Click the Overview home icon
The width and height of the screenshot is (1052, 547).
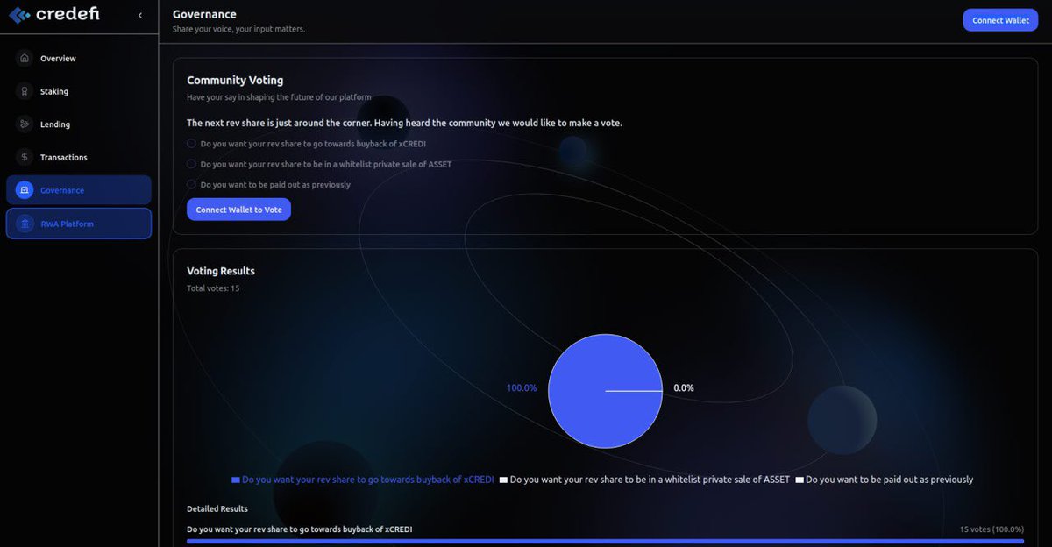25,59
